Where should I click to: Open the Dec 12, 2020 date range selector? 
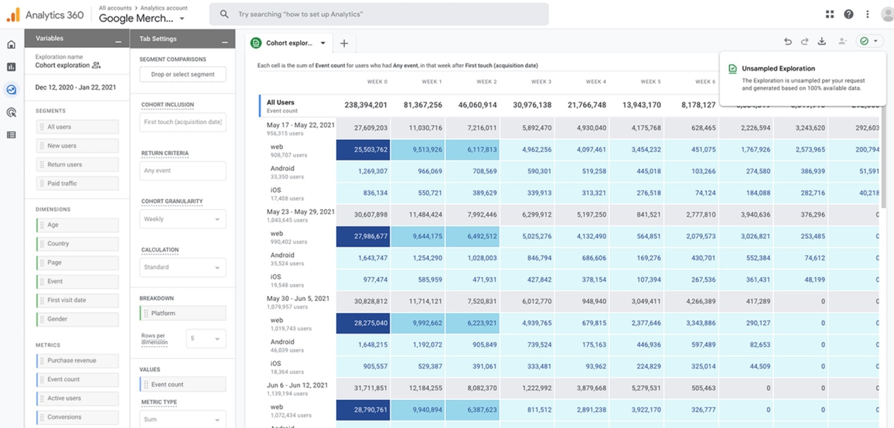[x=75, y=87]
